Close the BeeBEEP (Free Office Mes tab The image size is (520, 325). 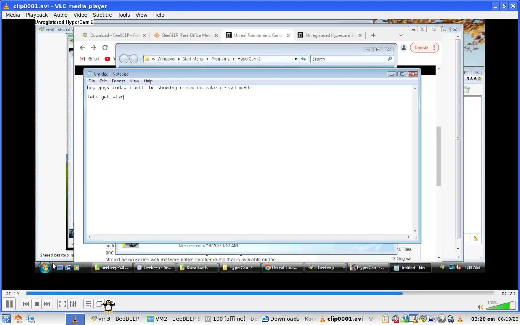coord(216,35)
